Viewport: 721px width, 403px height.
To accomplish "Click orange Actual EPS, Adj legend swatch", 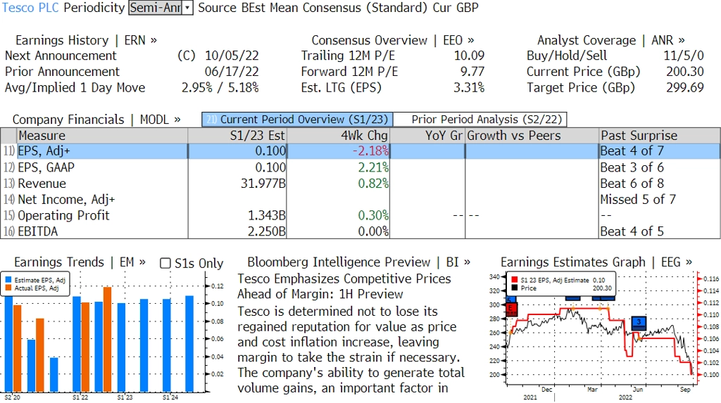I will tap(8, 288).
